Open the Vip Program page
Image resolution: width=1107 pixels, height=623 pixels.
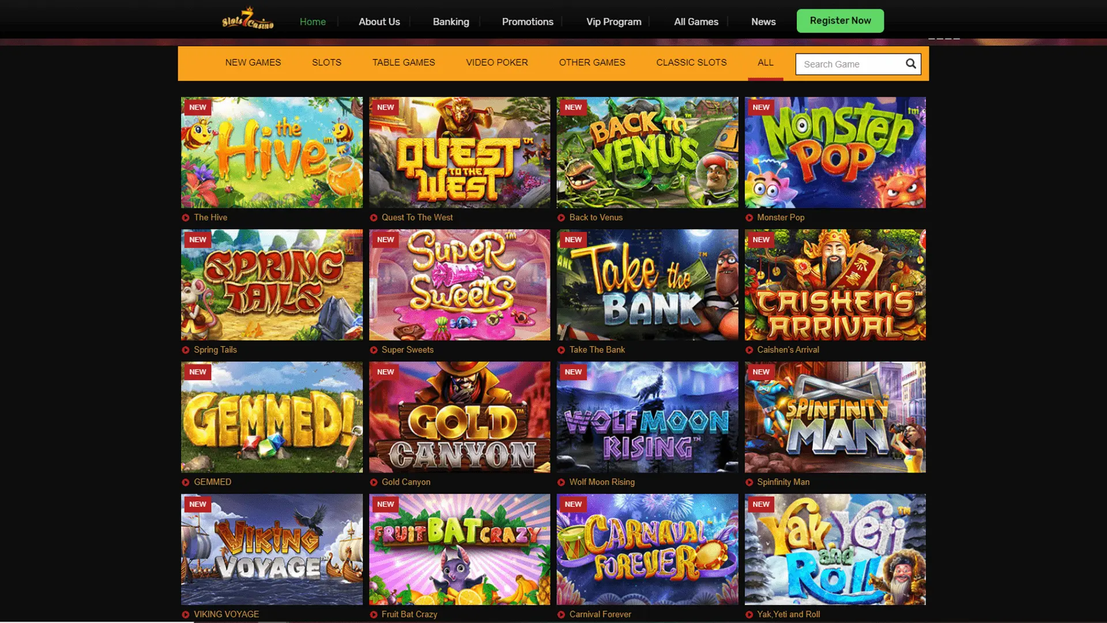613,21
